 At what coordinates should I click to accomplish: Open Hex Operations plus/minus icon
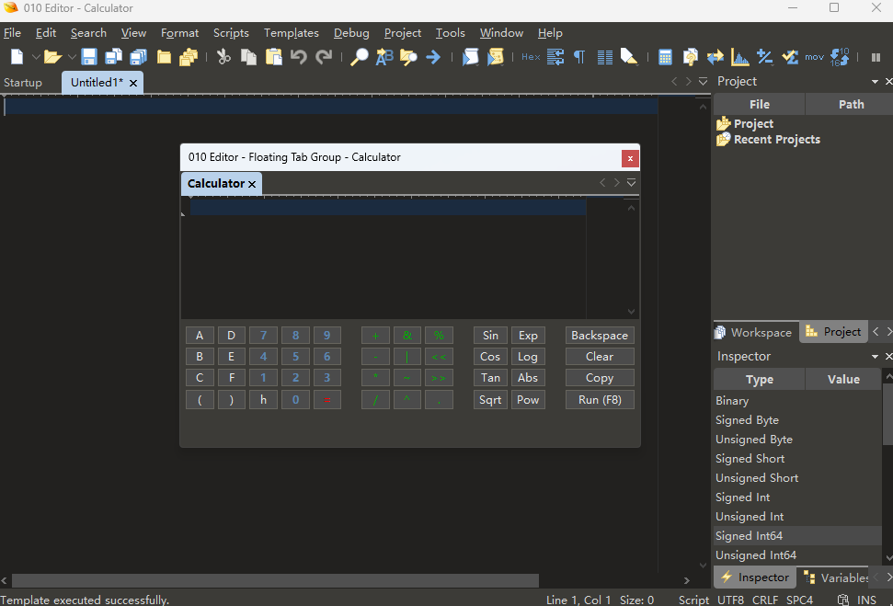point(765,56)
